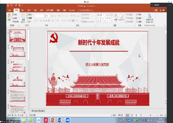Toggle align text right
This screenshot has height=123, width=173.
(68, 20)
